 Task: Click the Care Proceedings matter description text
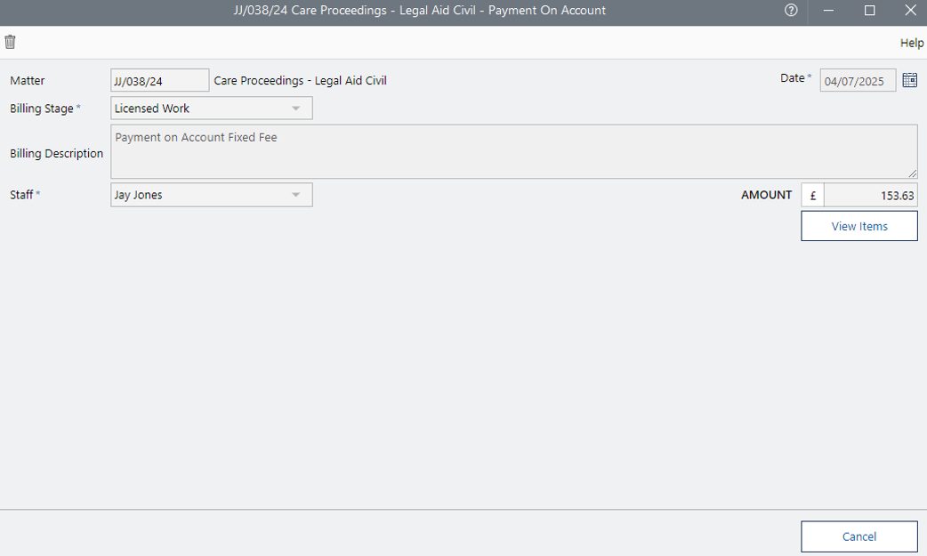300,81
